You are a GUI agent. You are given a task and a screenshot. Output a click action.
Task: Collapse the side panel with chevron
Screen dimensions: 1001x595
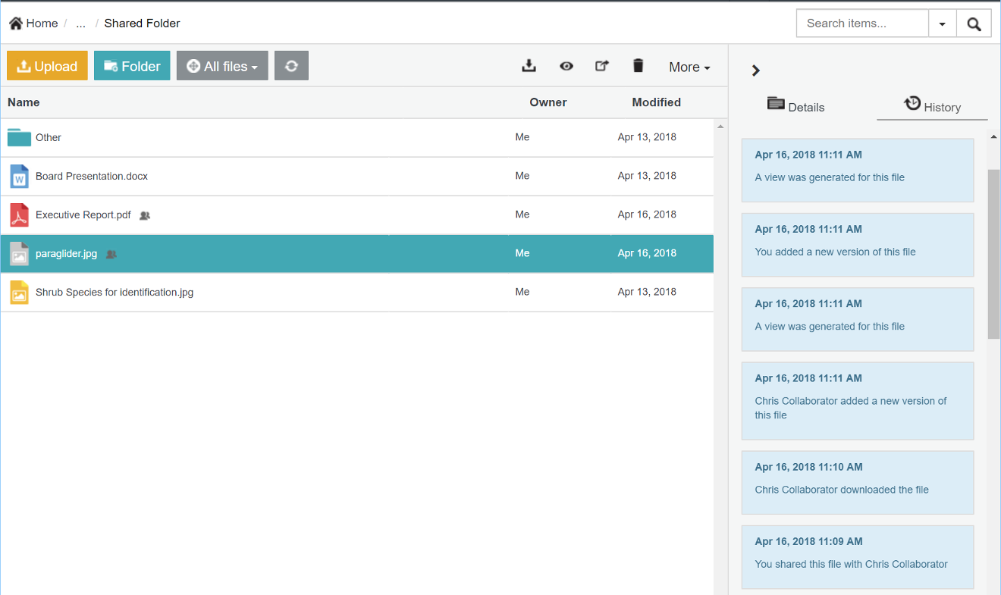[x=755, y=70]
